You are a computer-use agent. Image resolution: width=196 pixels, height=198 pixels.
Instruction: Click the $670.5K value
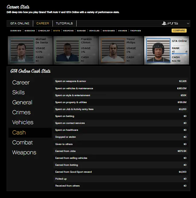[182, 151]
